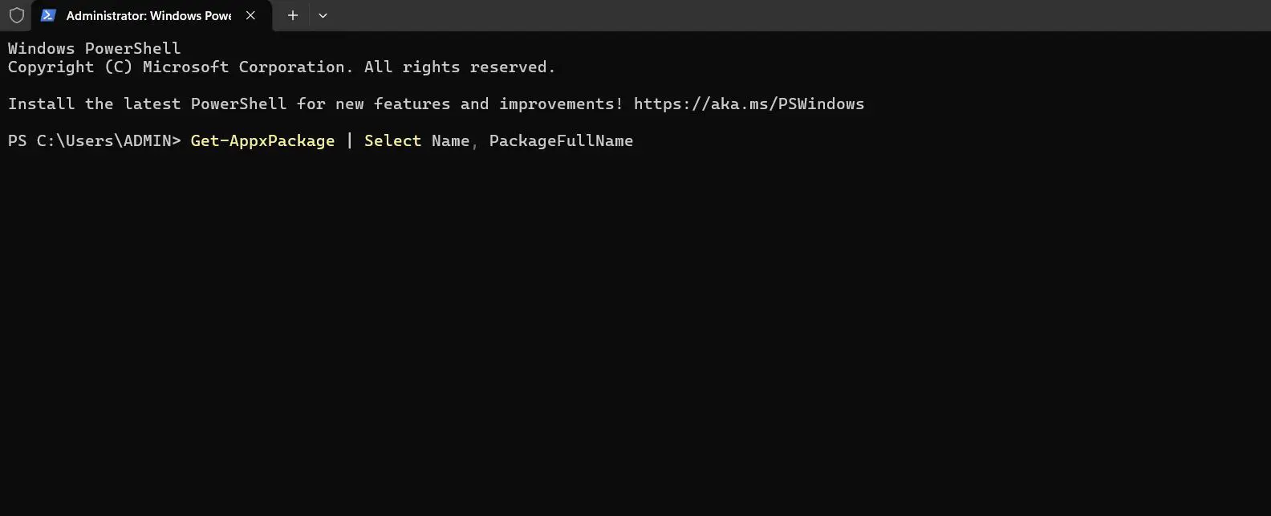Open the https://aka.ms/PSWindows link
The height and width of the screenshot is (516, 1271).
point(749,104)
